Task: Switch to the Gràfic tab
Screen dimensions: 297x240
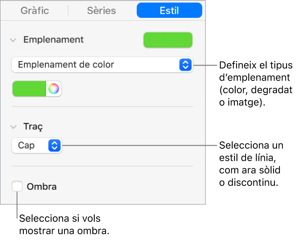Action: 35,10
